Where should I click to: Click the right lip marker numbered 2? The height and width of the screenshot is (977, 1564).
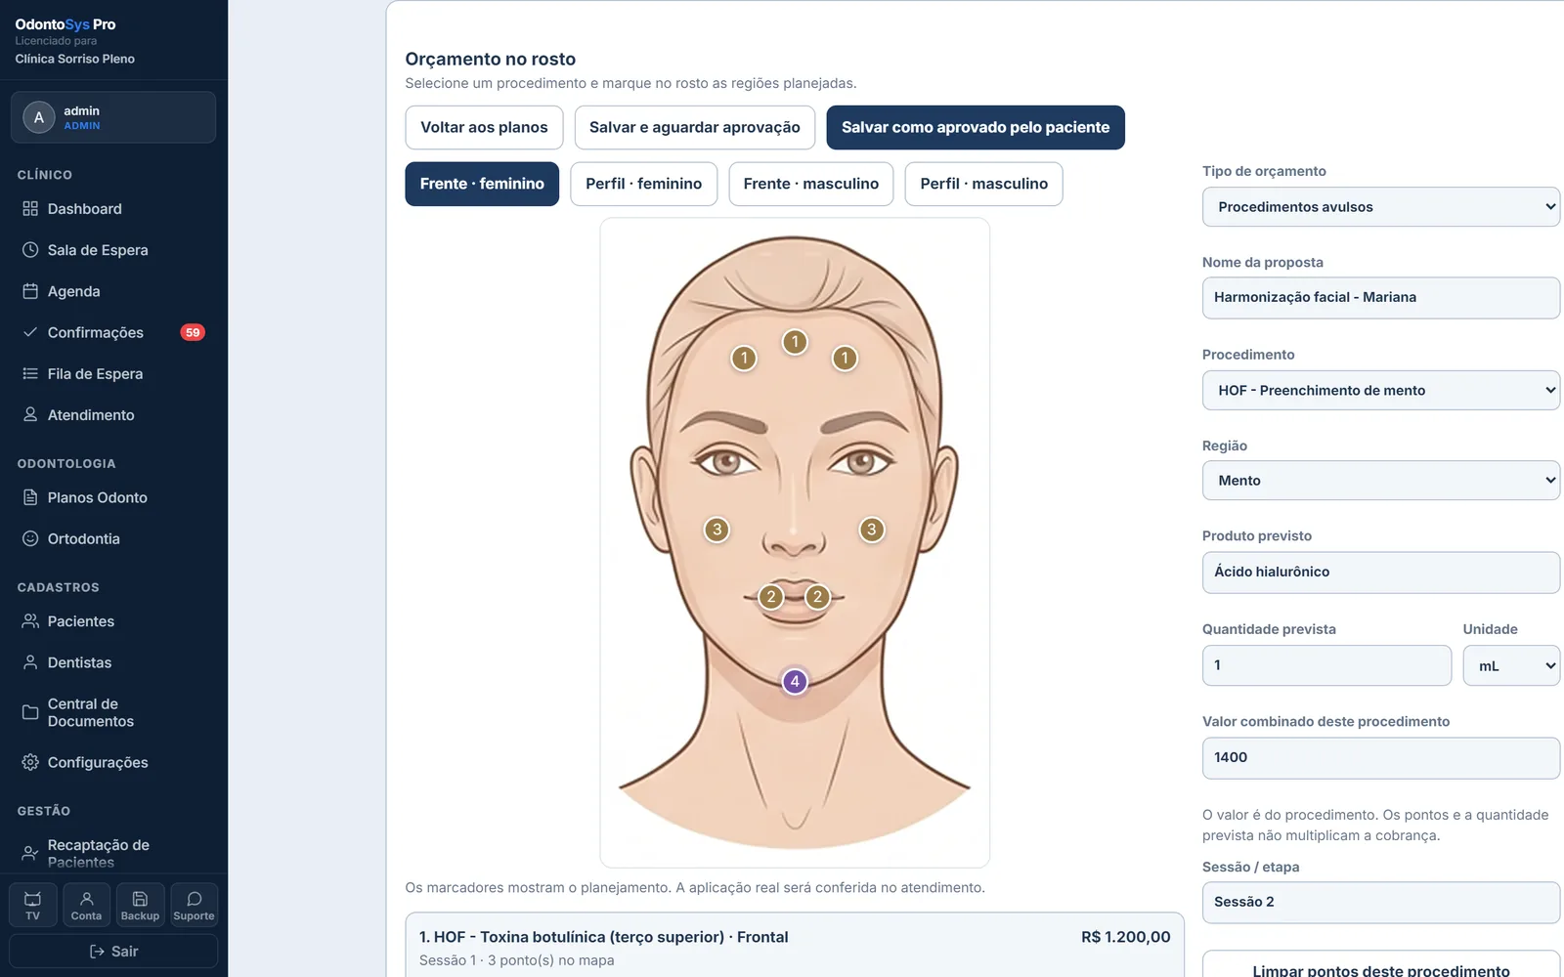click(x=817, y=596)
